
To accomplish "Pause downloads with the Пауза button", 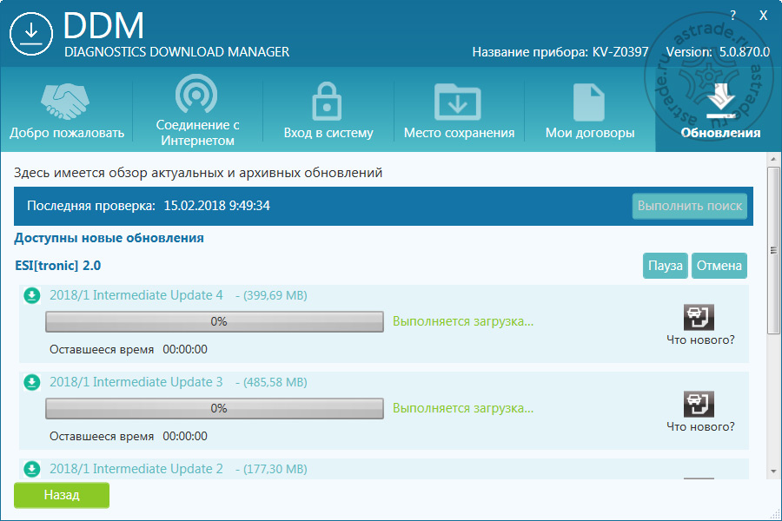I will point(666,265).
